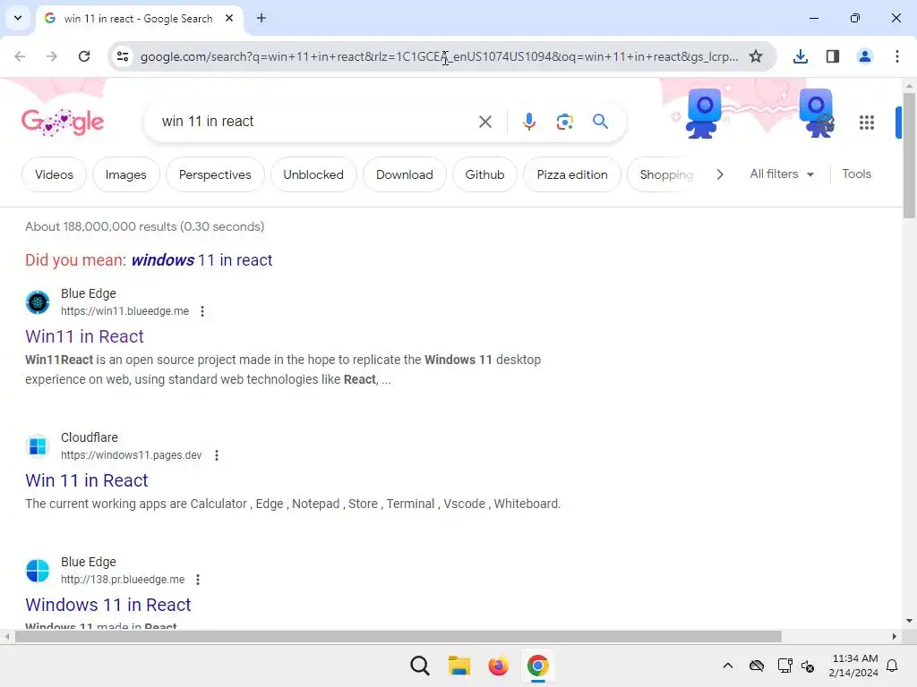Screen dimensions: 917x687
Task: Open the Win 11 in React Cloudflare result
Action: point(87,480)
